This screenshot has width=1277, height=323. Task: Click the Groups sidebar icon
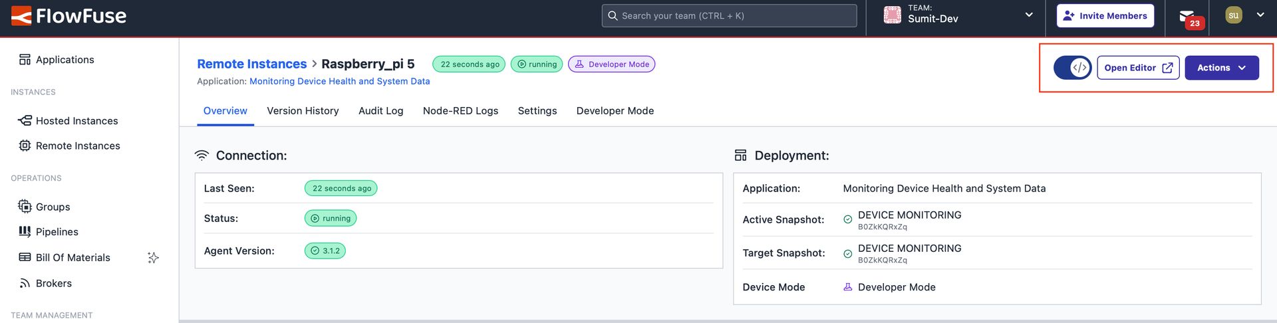click(x=25, y=207)
